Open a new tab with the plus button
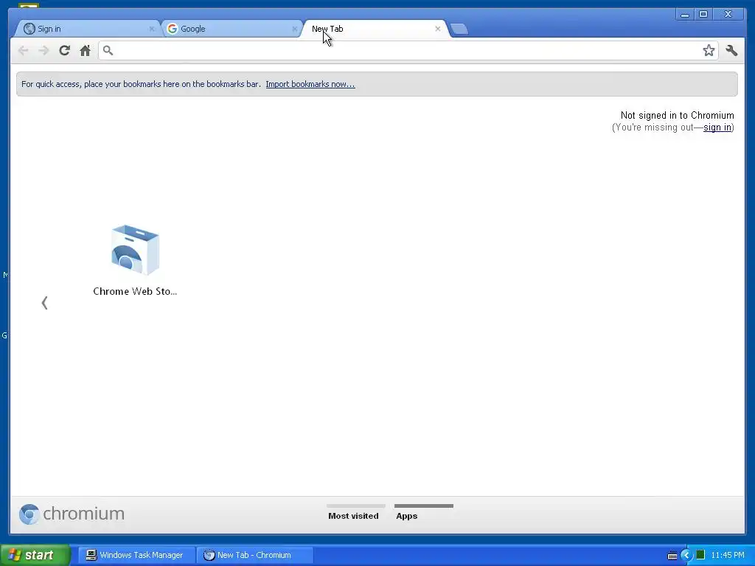This screenshot has width=755, height=566. [459, 29]
